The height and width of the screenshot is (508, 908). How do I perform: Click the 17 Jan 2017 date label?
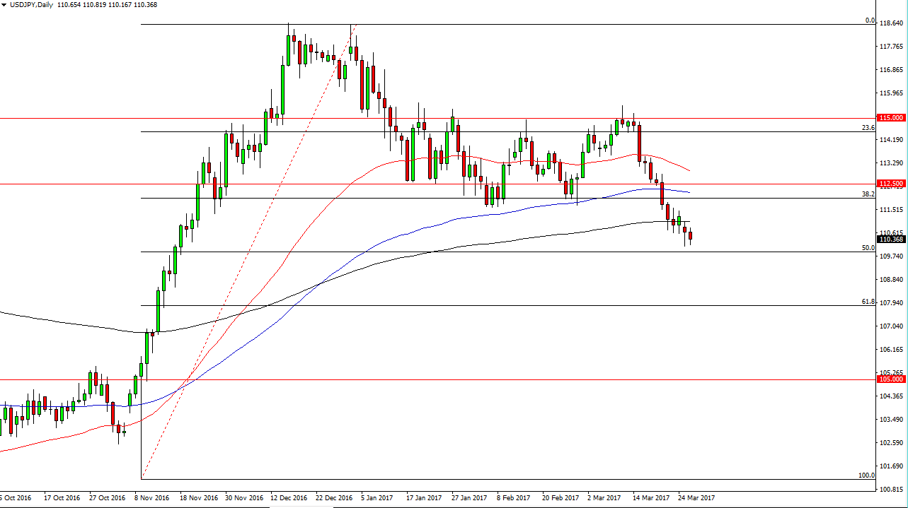[x=425, y=498]
